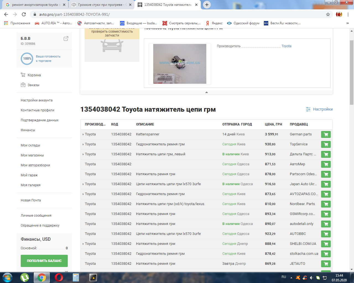The image size is (354, 283).
Task: Open the Toyota manufacturer link
Action: (286, 46)
